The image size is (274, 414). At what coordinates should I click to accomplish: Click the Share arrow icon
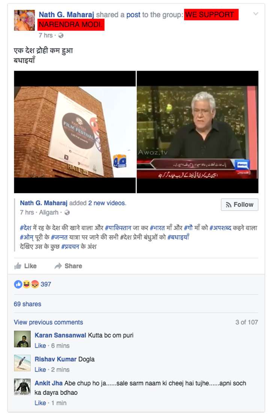[x=58, y=266]
